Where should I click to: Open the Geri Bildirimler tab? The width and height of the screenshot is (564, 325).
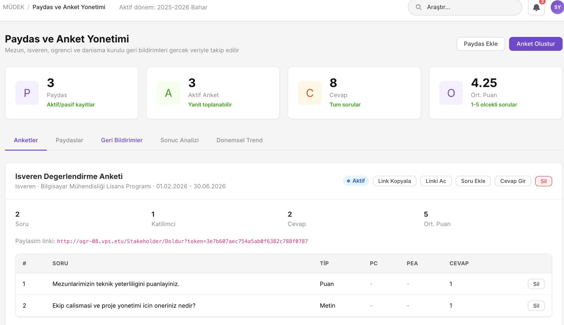point(122,140)
